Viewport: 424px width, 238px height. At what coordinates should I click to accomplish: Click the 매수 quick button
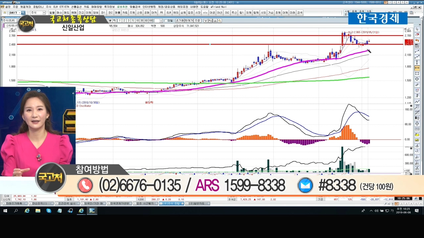click(59, 13)
